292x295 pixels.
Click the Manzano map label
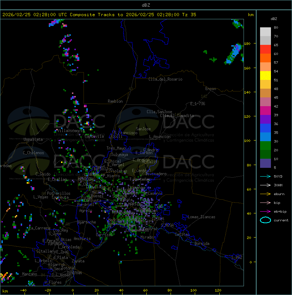click(x=29, y=274)
